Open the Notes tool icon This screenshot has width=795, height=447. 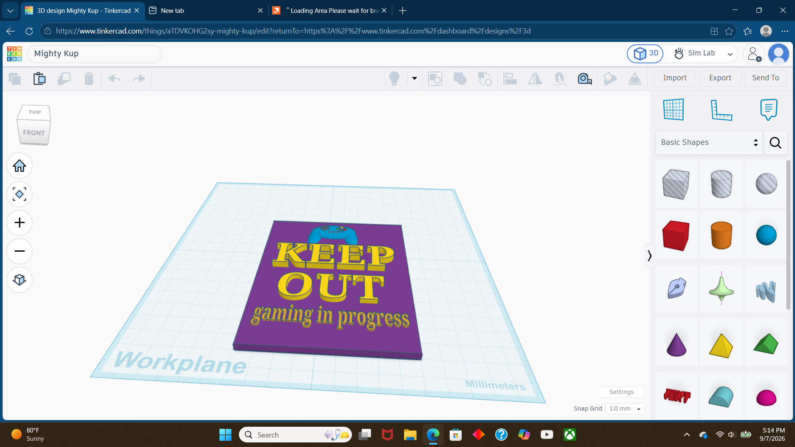click(x=768, y=110)
